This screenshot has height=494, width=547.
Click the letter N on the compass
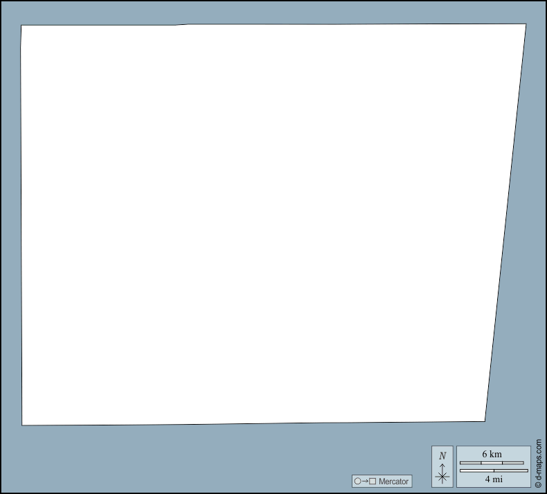pos(442,456)
